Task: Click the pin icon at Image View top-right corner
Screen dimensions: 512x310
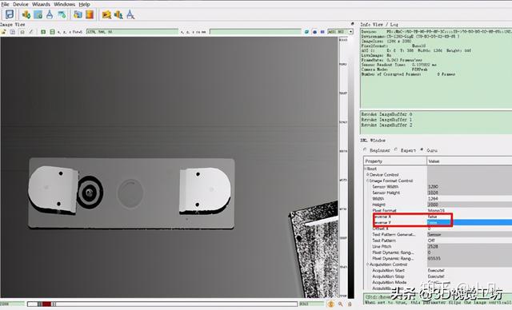Action: point(352,24)
